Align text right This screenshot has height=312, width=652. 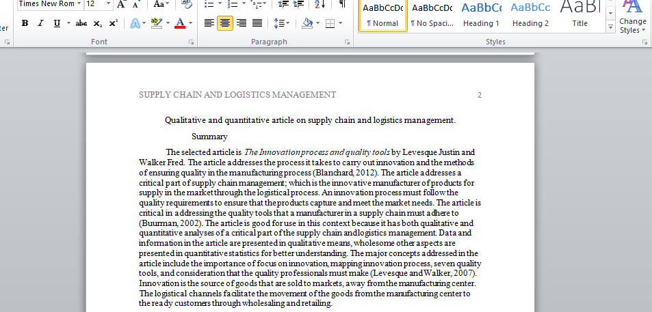[242, 23]
